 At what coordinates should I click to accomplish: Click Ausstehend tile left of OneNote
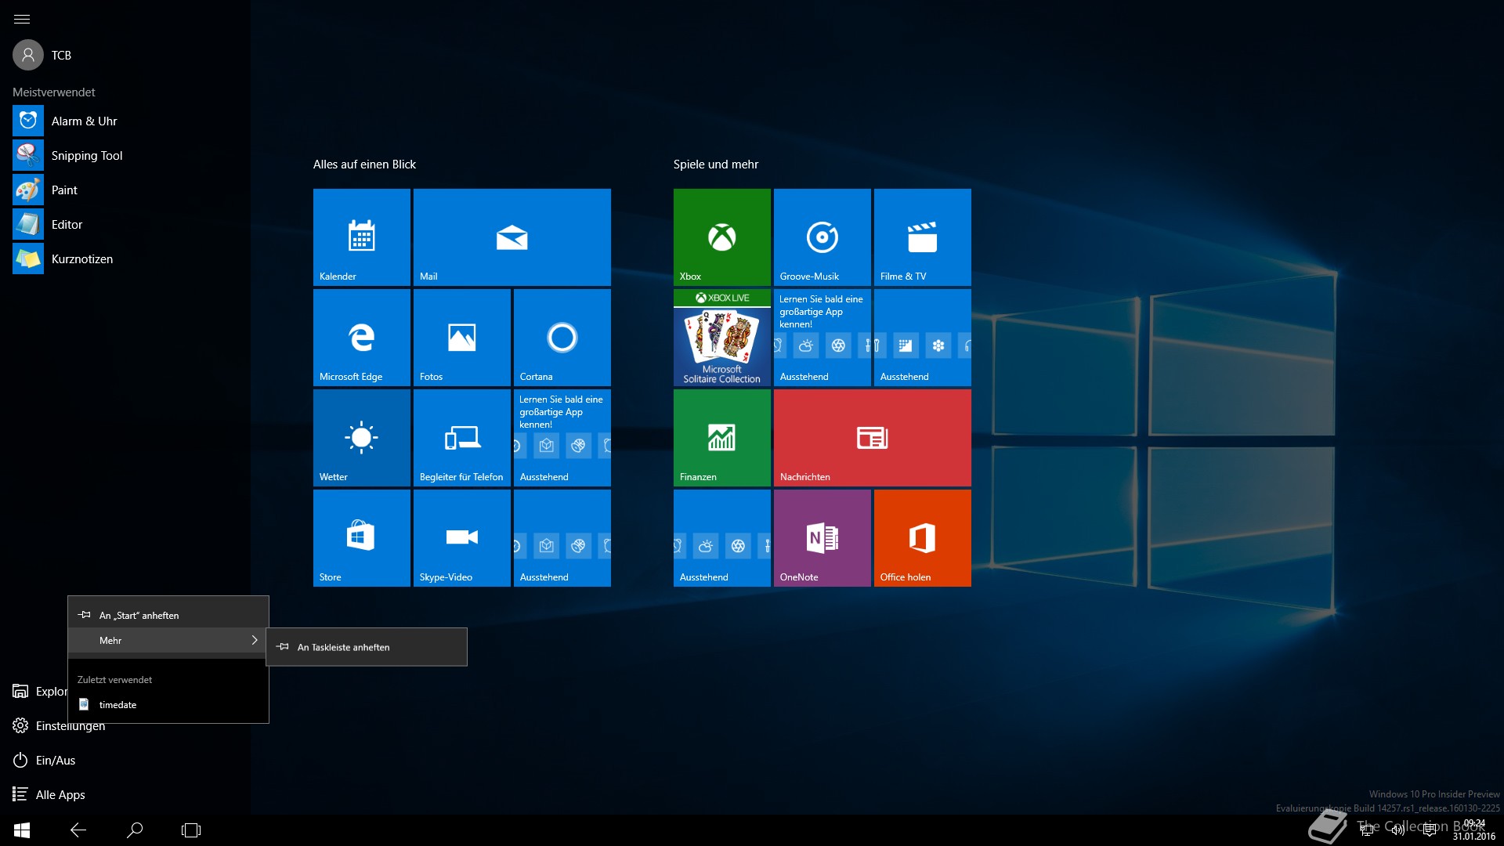coord(722,538)
